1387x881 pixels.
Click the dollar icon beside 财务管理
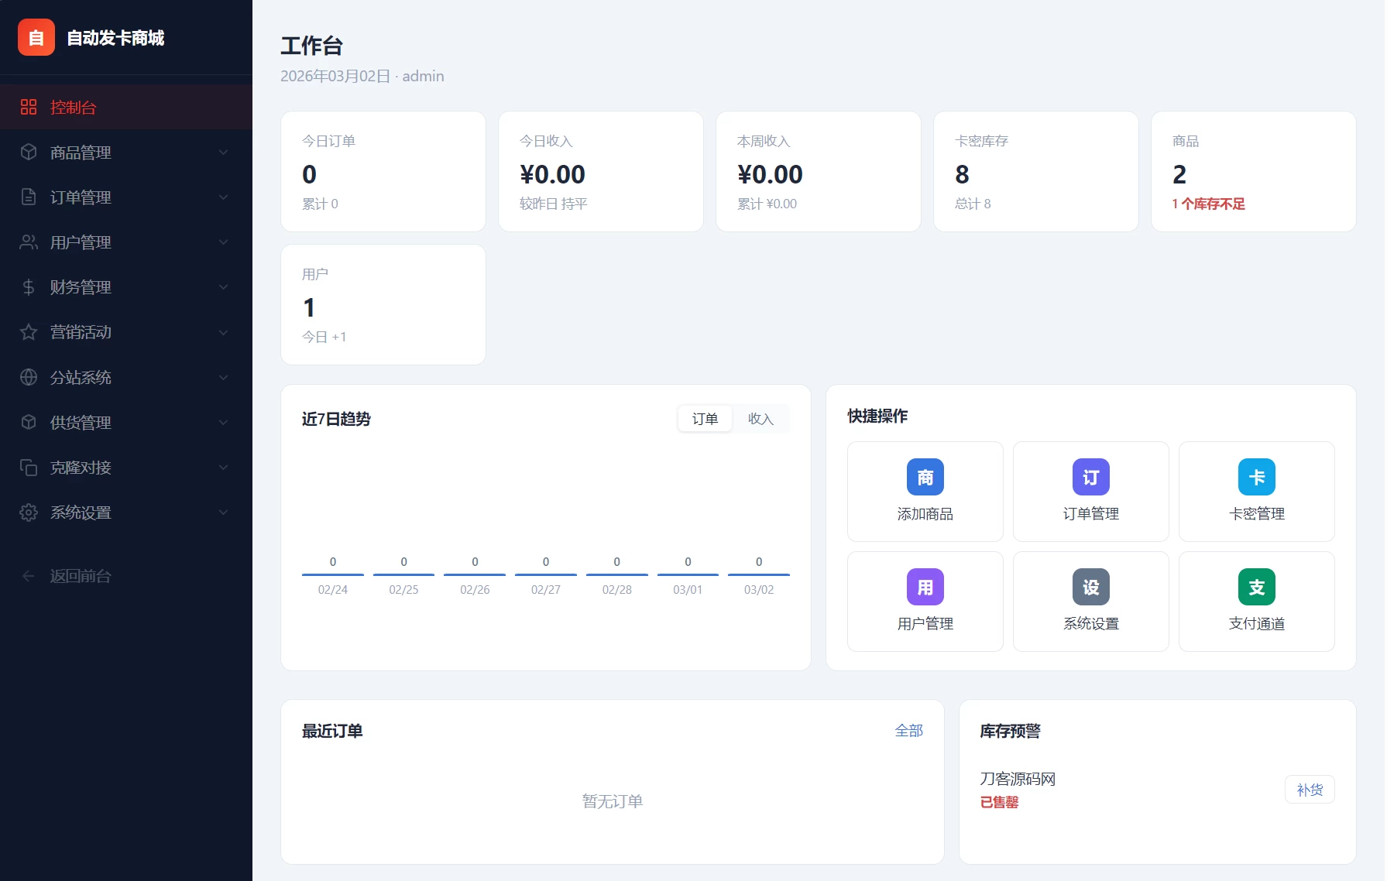click(29, 286)
